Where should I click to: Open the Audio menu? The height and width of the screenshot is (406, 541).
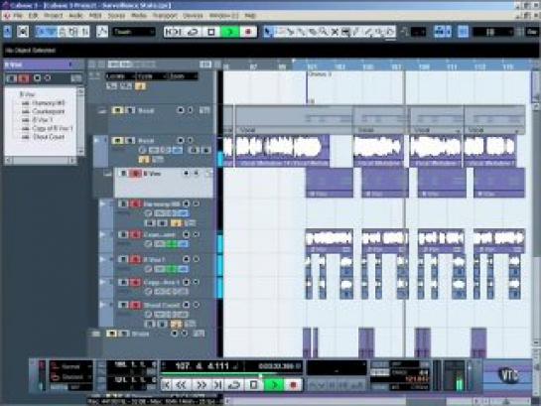click(x=75, y=16)
